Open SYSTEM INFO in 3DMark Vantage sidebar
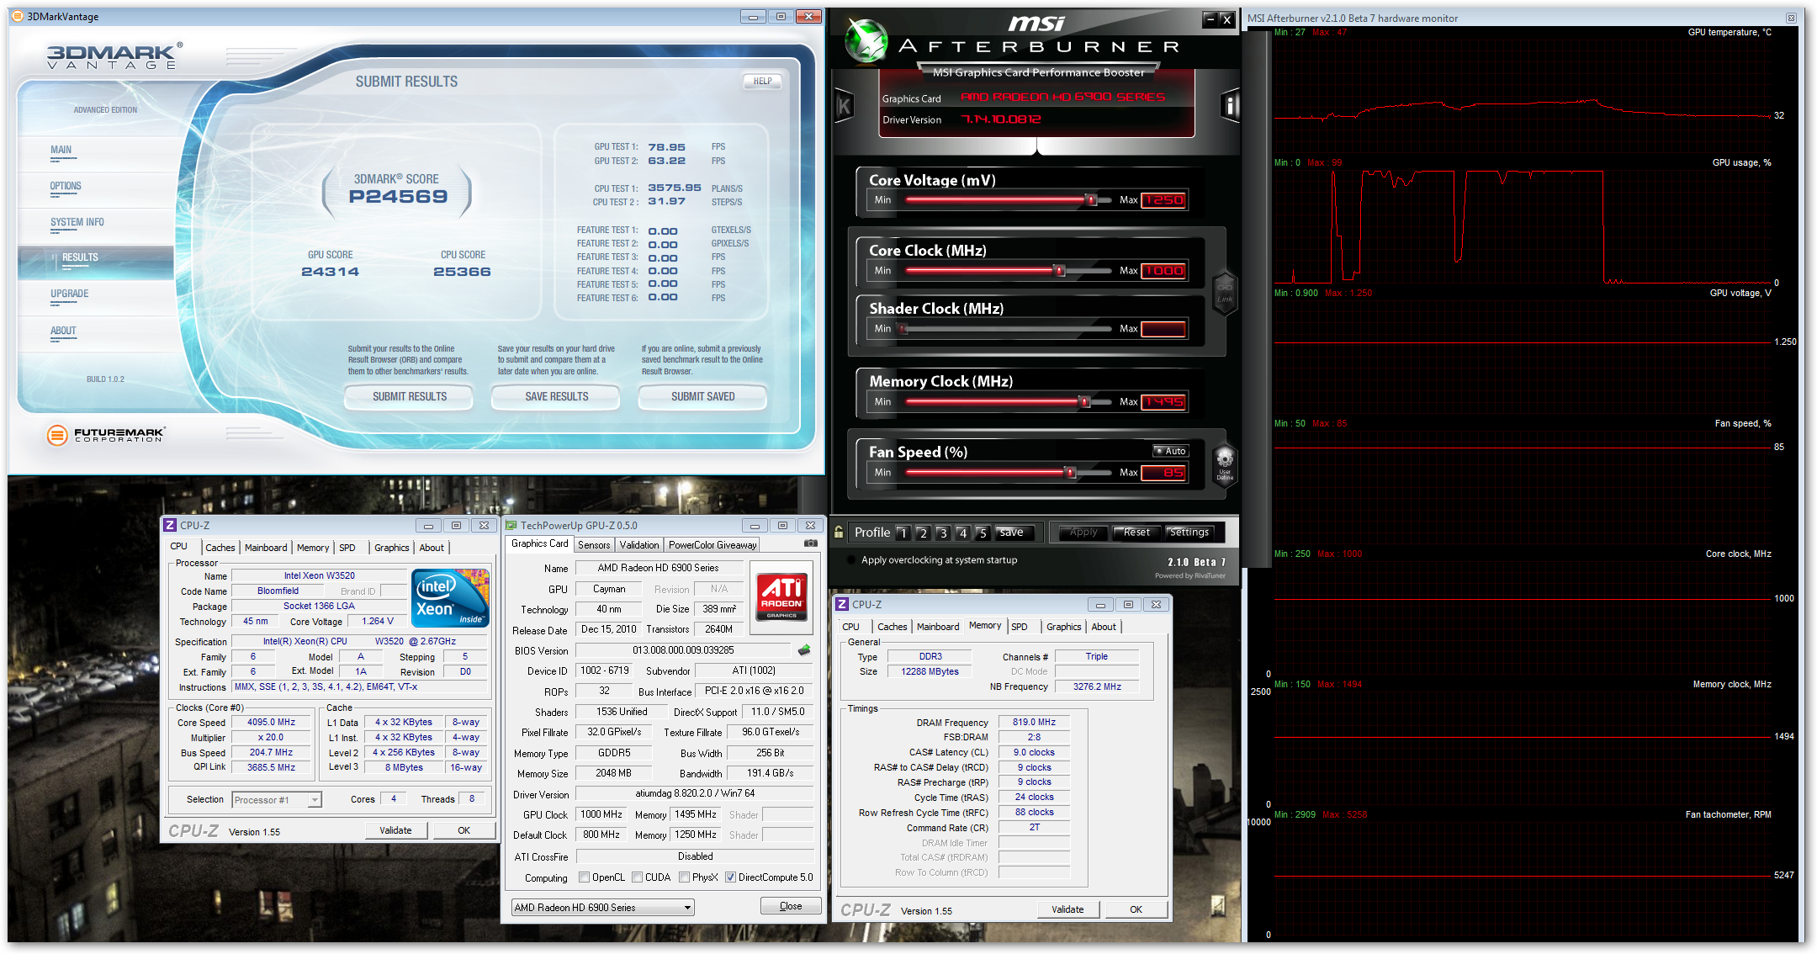 point(77,223)
